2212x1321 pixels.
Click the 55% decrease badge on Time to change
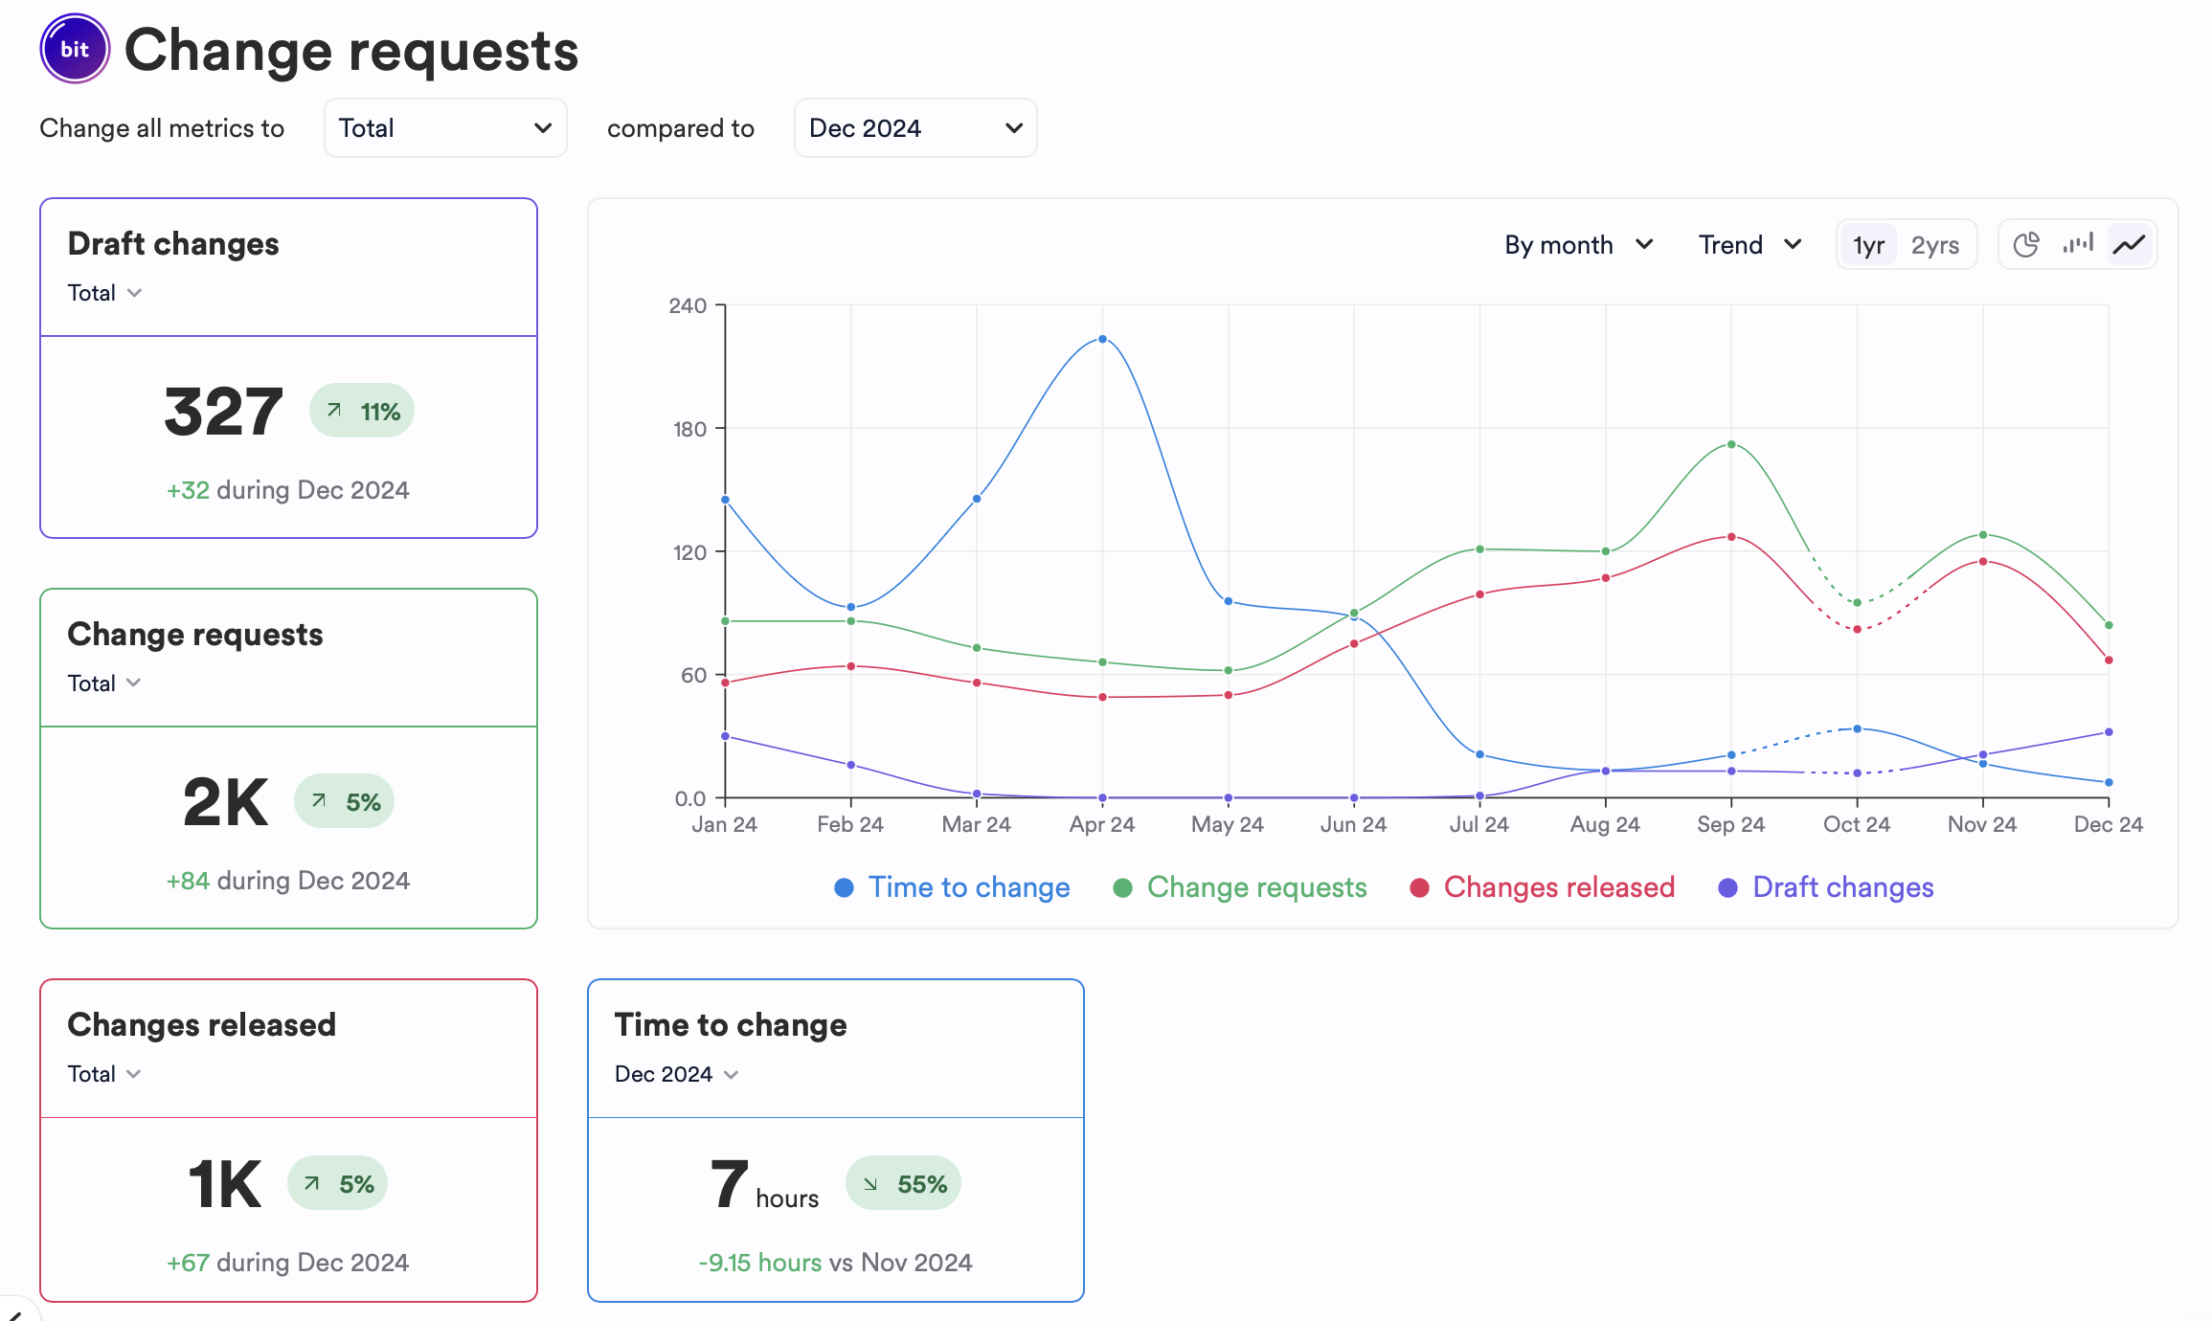(903, 1184)
